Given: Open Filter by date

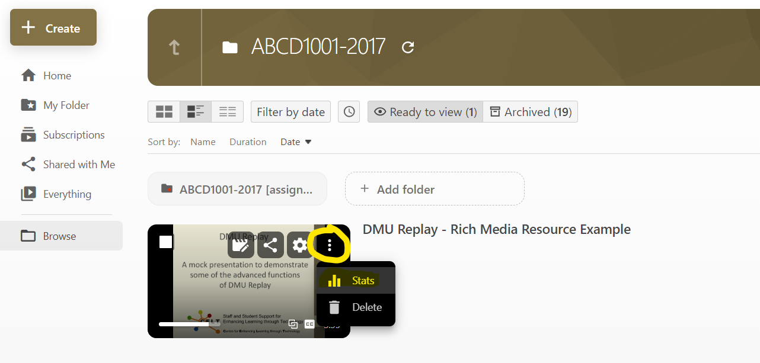Looking at the screenshot, I should pyautogui.click(x=290, y=111).
